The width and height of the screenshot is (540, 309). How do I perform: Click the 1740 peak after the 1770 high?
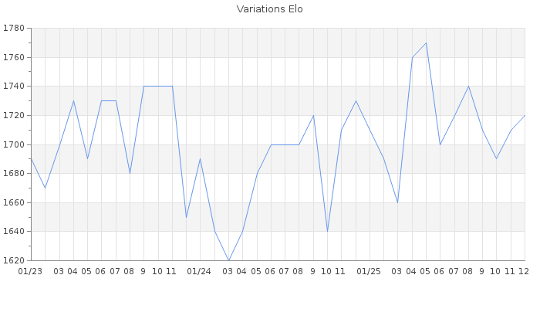(468, 86)
